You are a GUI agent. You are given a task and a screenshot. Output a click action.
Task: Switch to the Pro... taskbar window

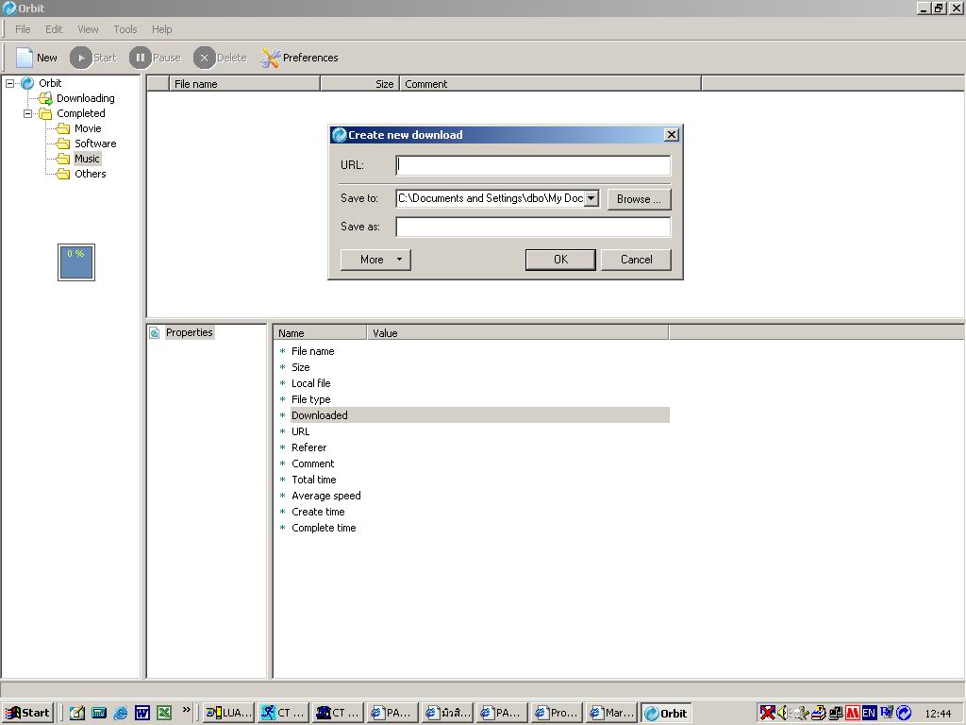(557, 713)
